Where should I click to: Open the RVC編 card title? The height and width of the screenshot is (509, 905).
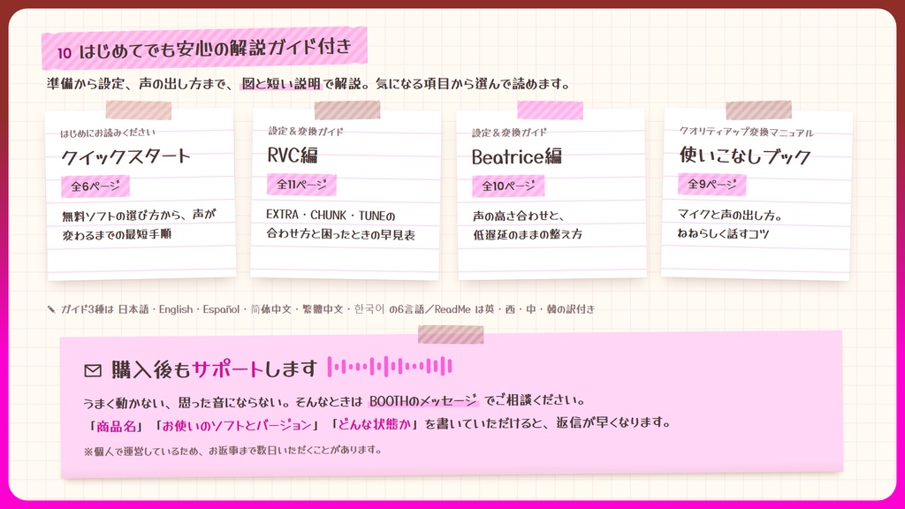(x=292, y=156)
